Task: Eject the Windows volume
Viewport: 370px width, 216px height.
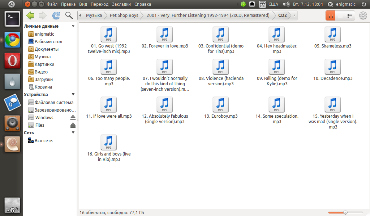Action: [x=73, y=117]
